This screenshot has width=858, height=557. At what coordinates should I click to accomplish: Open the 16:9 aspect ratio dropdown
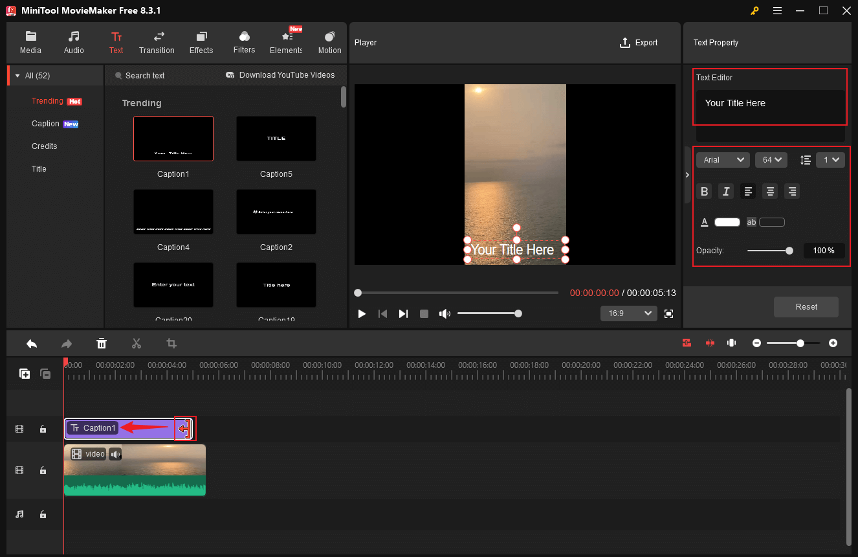click(x=628, y=313)
